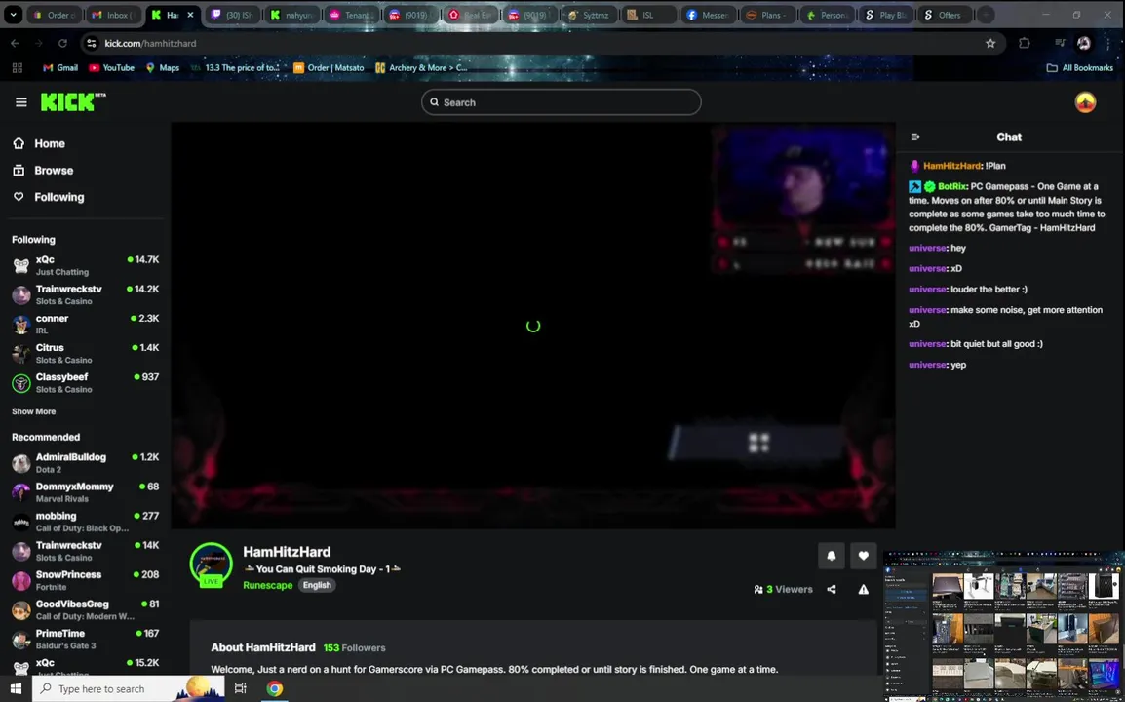Switch to the Play Bla browser tab
Viewport: 1125px width, 702px height.
coord(885,15)
